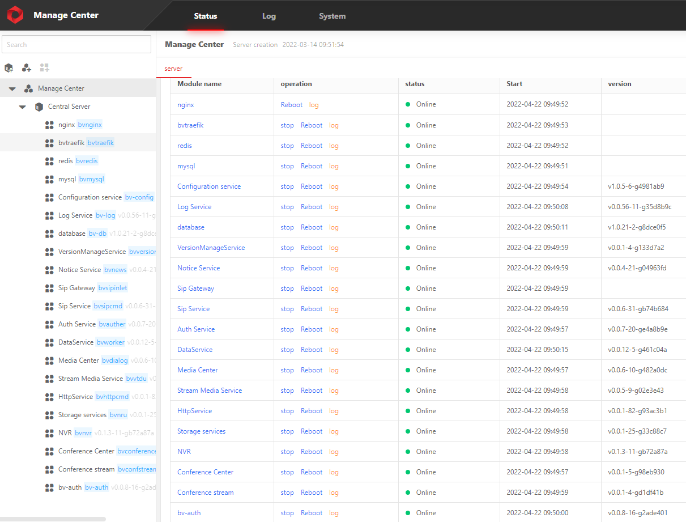Viewport: 686px width, 522px height.
Task: Open the System tab
Action: click(x=332, y=16)
